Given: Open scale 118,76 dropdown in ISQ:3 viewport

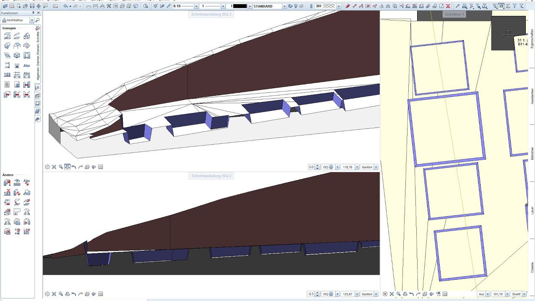Looking at the screenshot, I should tap(356, 167).
